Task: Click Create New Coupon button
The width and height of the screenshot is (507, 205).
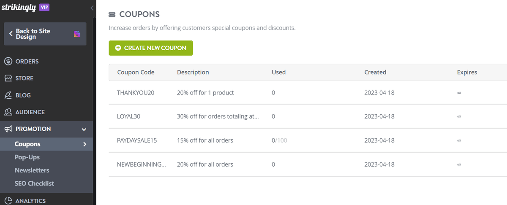Action: point(151,48)
